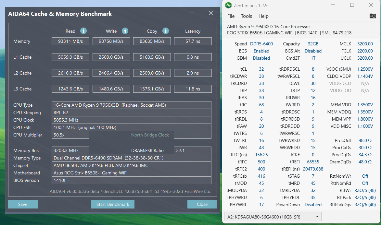Click the tREFI (ns) value 20479.688

pos(313,169)
